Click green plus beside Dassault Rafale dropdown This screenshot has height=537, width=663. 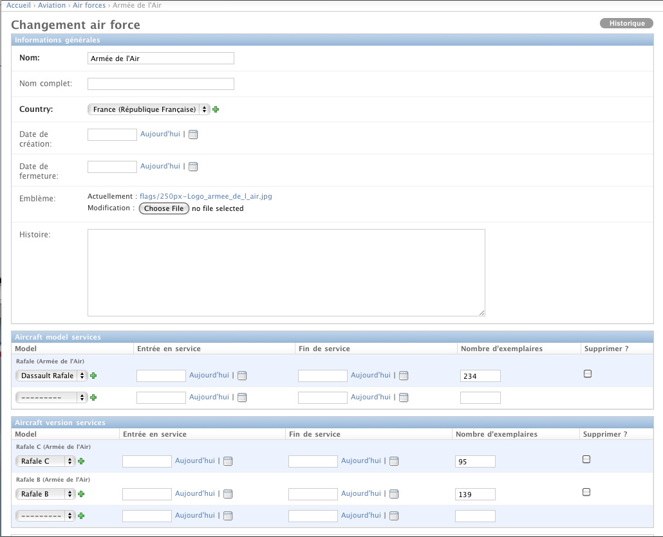93,376
